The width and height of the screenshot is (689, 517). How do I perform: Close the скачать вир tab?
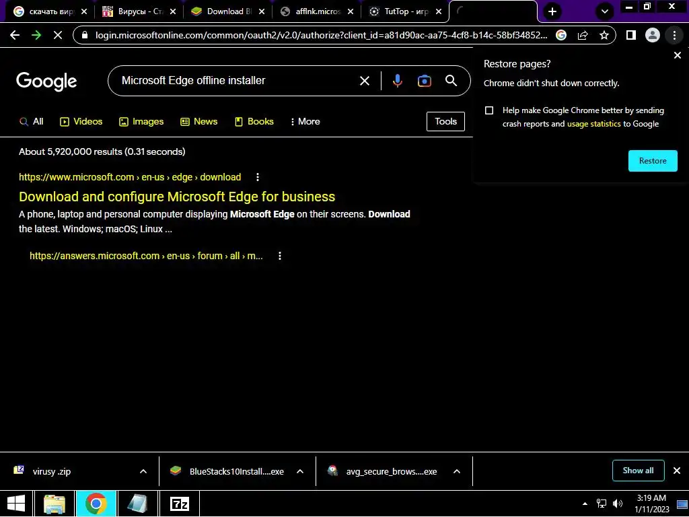[x=84, y=11]
